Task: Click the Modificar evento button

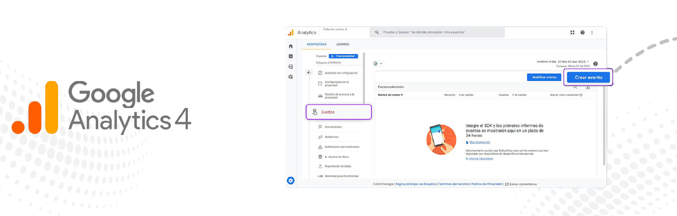Action: [544, 77]
